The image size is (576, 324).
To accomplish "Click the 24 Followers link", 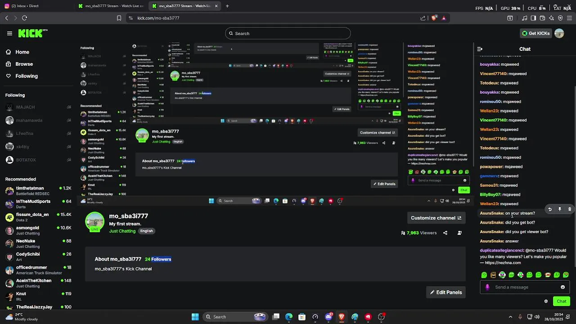I will coord(158,259).
